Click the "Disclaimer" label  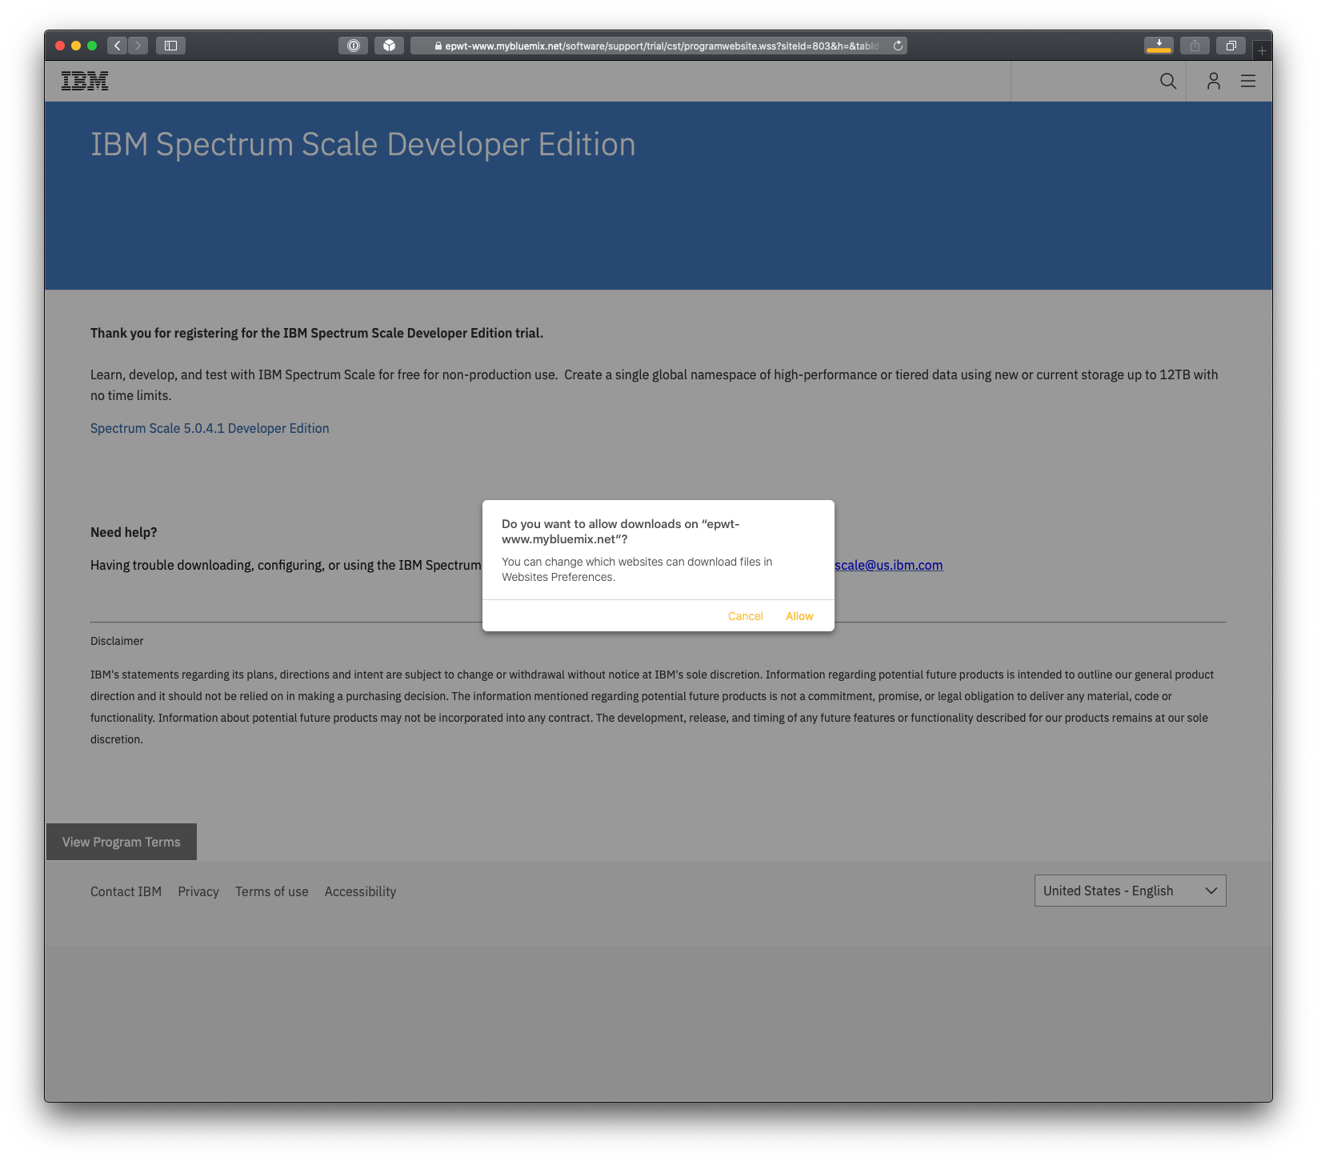click(117, 641)
